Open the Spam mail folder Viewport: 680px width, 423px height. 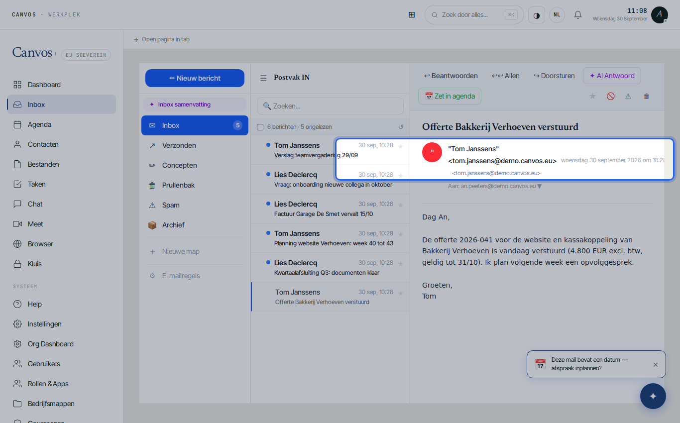(x=195, y=205)
